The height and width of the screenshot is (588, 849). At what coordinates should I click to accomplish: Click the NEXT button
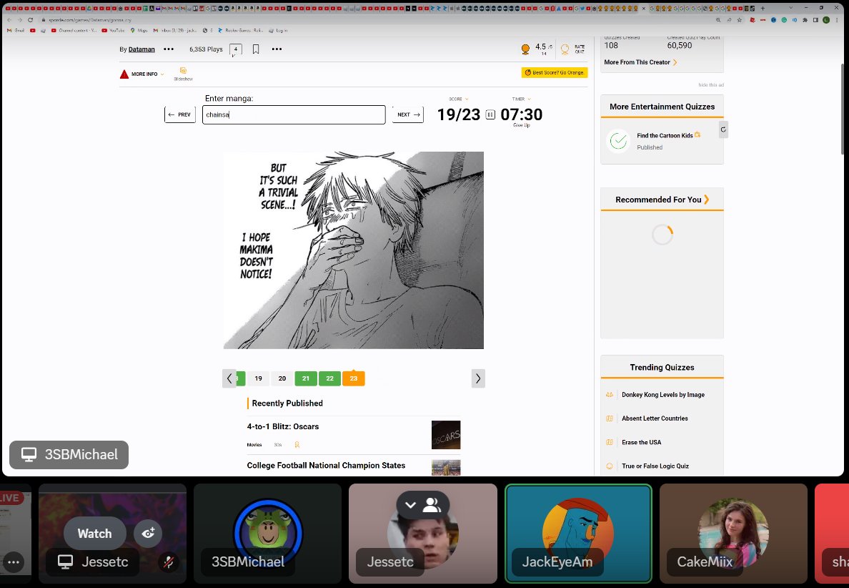pyautogui.click(x=408, y=114)
